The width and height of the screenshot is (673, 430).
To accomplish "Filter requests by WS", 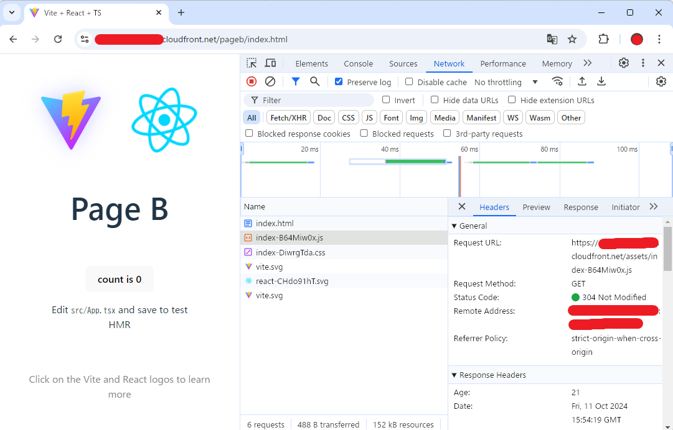I will coord(513,117).
